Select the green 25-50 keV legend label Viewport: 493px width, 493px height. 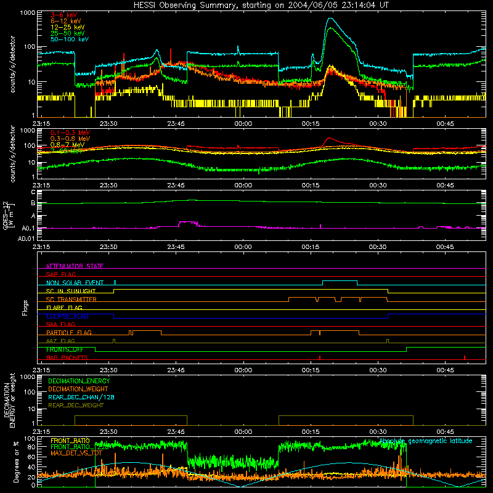click(x=68, y=33)
